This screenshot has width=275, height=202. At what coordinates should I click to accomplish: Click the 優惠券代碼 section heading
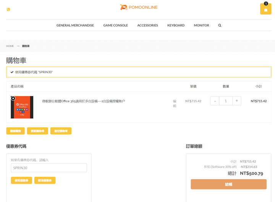[16, 146]
